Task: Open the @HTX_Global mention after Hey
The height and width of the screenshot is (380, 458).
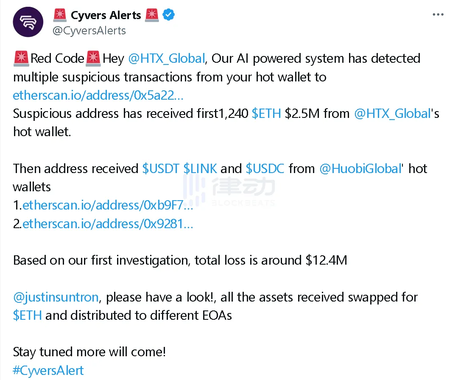Action: click(x=166, y=58)
